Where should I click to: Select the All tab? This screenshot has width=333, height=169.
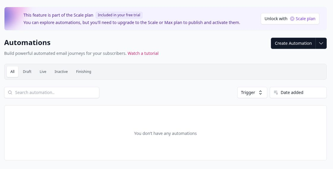click(12, 71)
